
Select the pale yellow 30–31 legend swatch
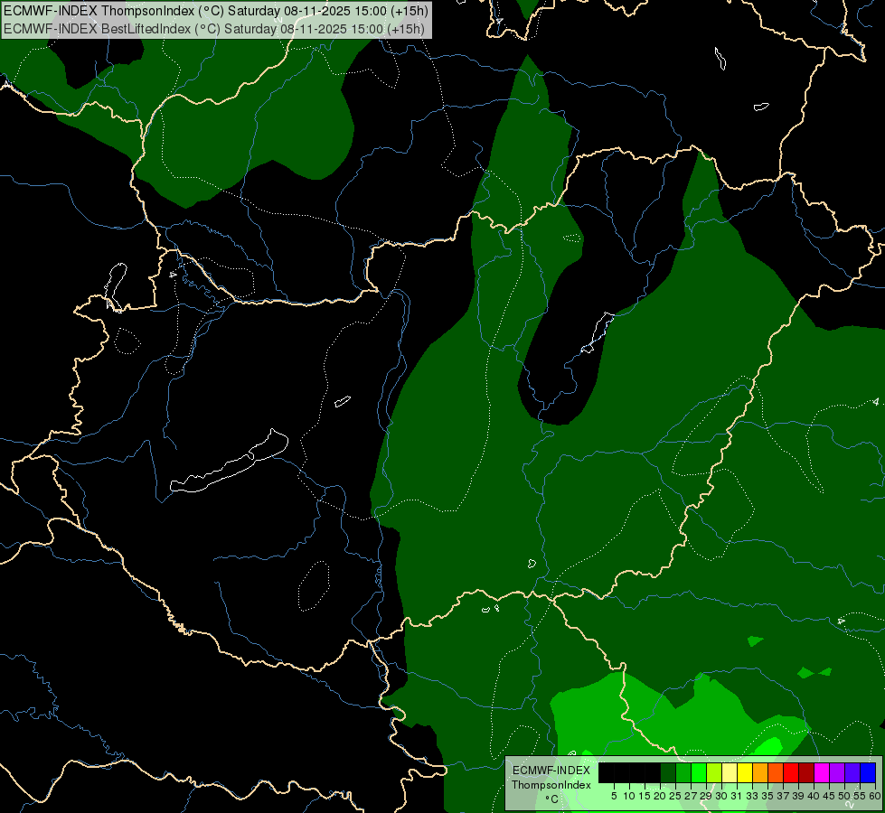pos(730,773)
